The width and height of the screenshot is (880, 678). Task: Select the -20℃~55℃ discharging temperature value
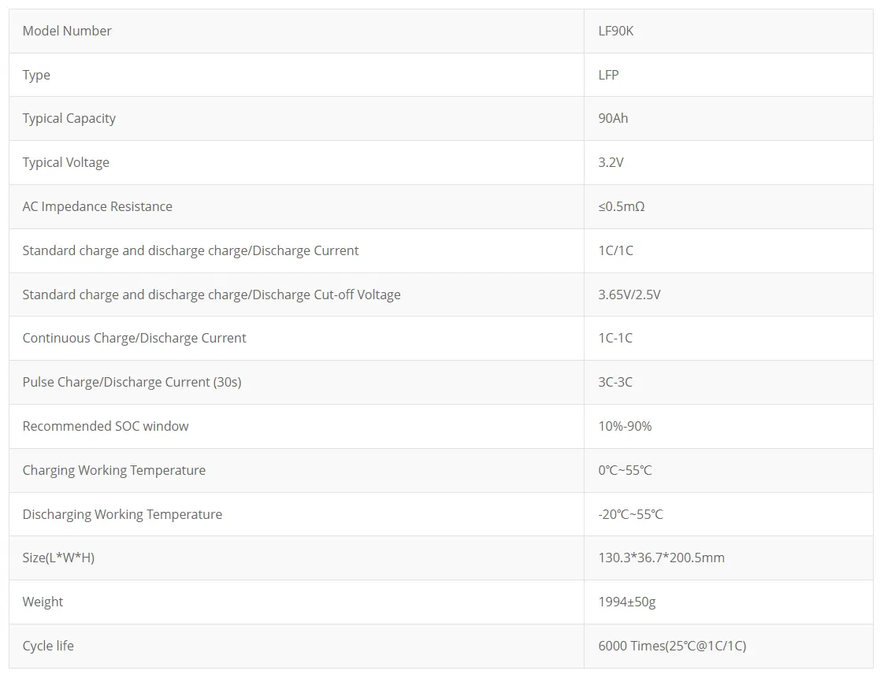click(x=631, y=514)
